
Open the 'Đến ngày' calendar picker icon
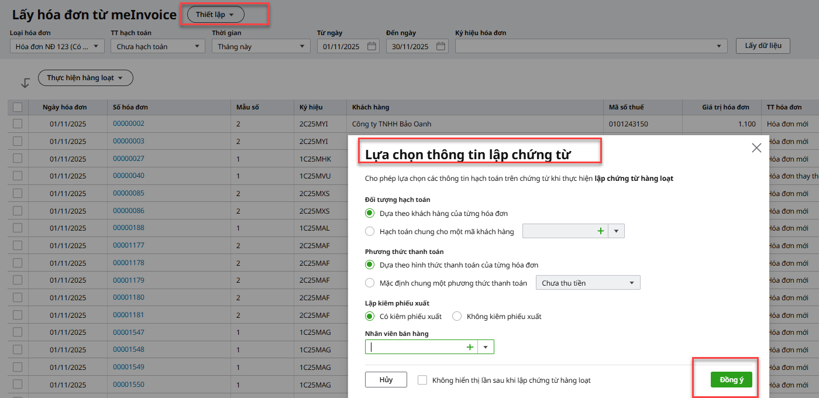tap(441, 46)
